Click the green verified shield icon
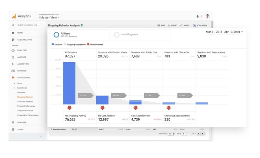Image resolution: width=260 pixels, height=158 pixels. click(x=82, y=25)
